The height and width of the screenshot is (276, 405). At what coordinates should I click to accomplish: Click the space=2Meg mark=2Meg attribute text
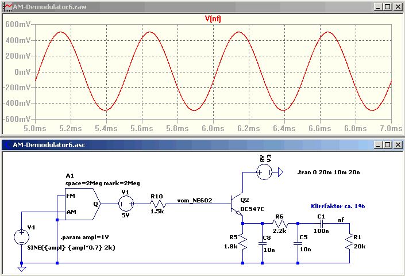(102, 183)
